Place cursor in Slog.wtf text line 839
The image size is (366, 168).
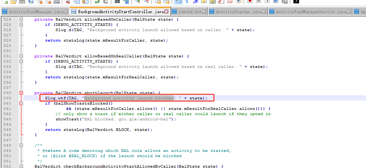[126, 98]
